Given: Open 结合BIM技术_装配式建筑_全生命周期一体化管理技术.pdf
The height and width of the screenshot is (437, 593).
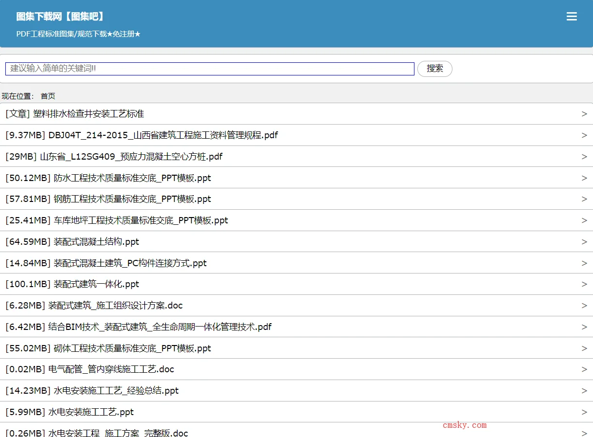Looking at the screenshot, I should (x=296, y=327).
